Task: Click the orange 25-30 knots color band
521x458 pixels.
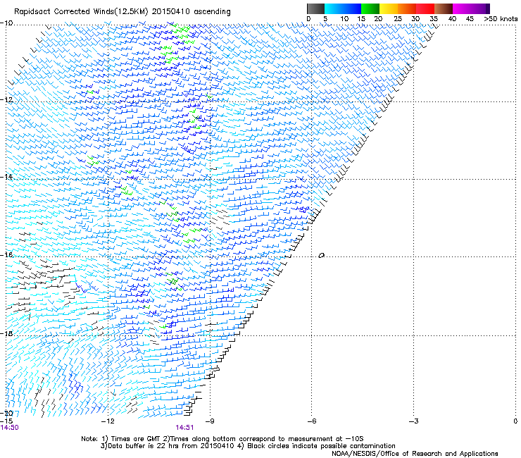Action: (x=407, y=8)
